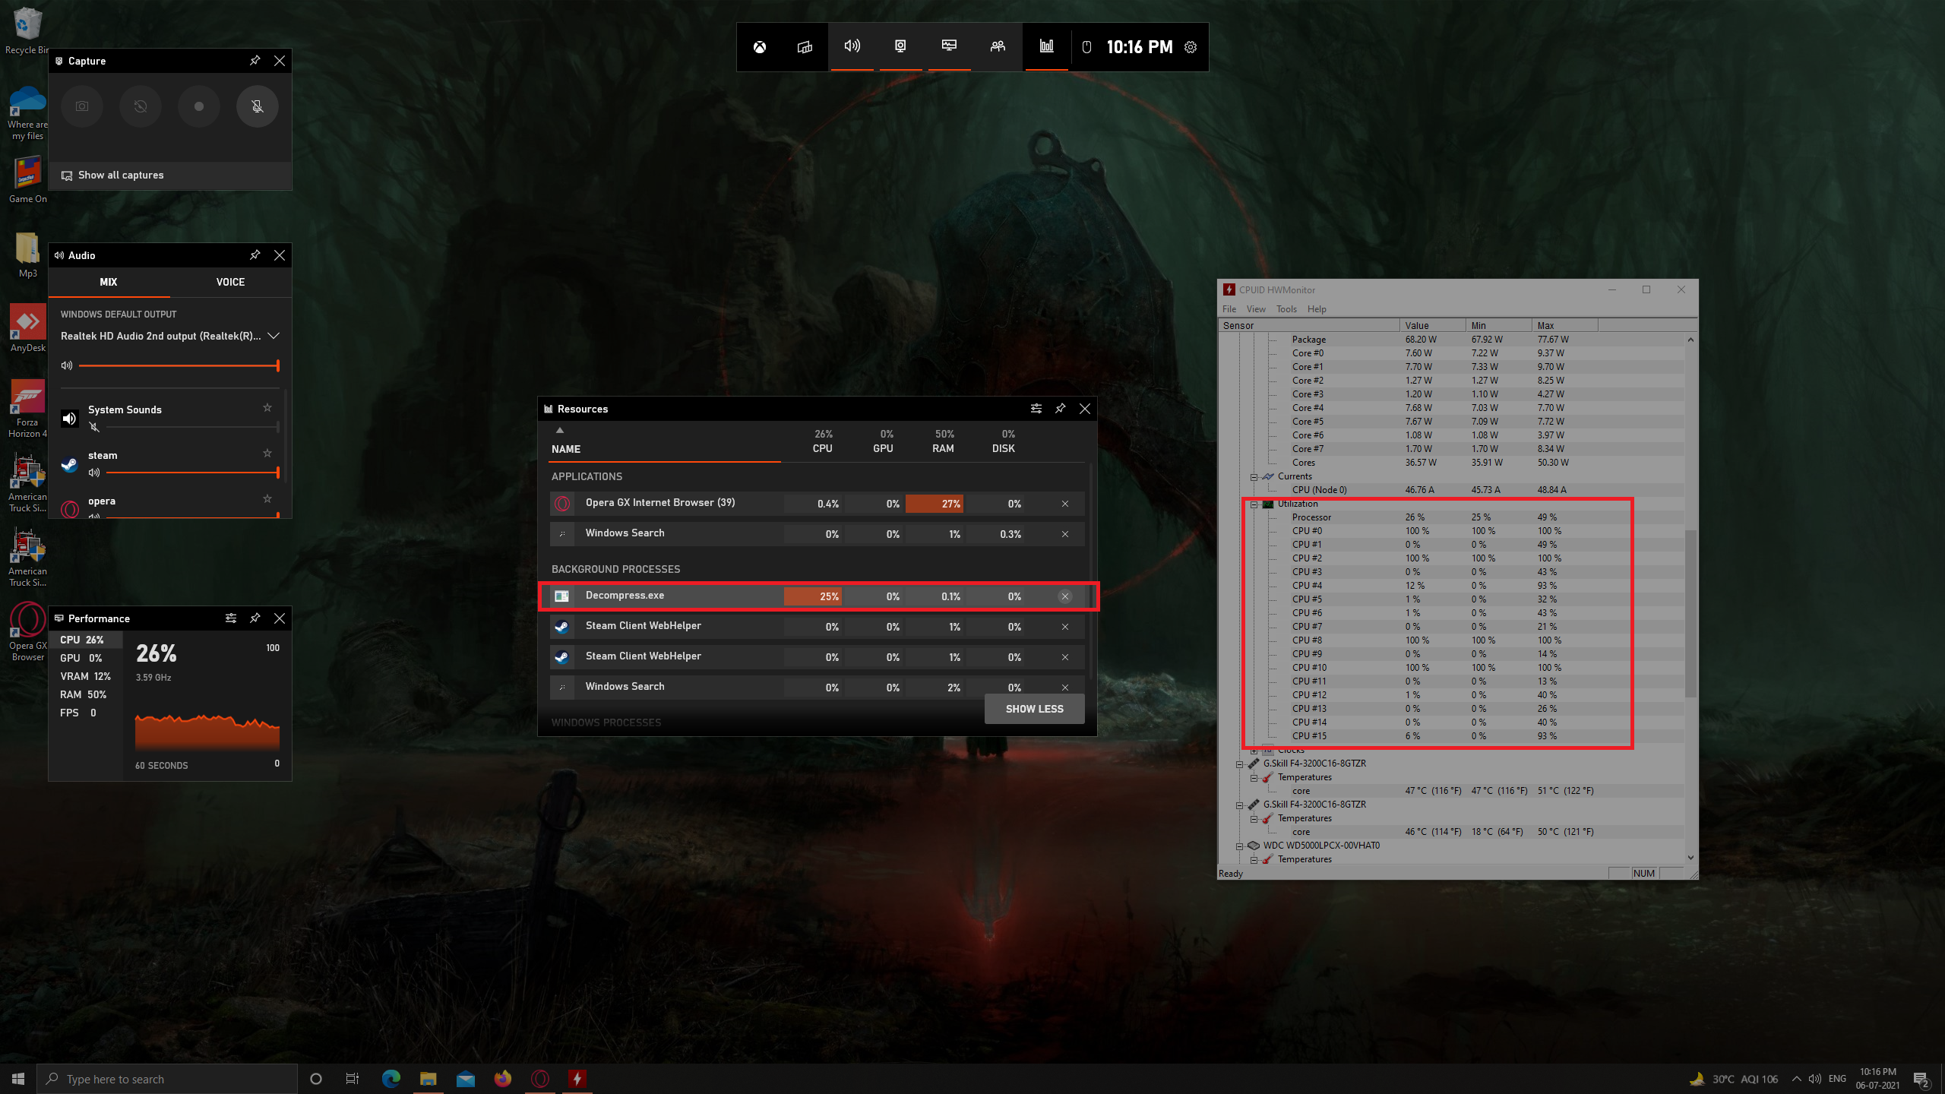Collapse the Utilization node in HWMonitor
Viewport: 1945px width, 1094px height.
tap(1254, 504)
